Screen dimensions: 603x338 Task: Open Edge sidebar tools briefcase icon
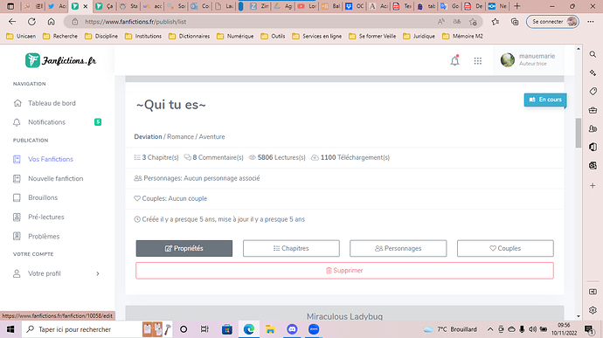(x=593, y=110)
